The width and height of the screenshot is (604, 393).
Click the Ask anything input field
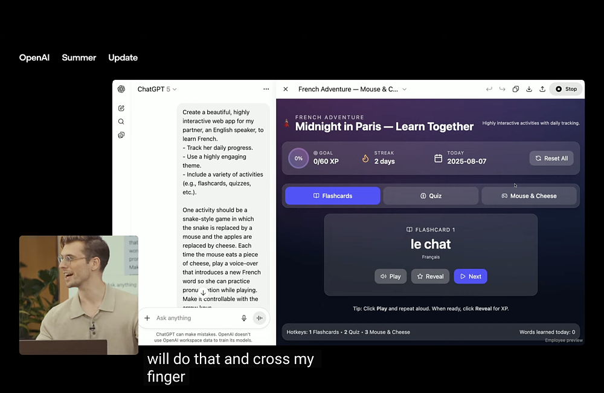coord(196,318)
